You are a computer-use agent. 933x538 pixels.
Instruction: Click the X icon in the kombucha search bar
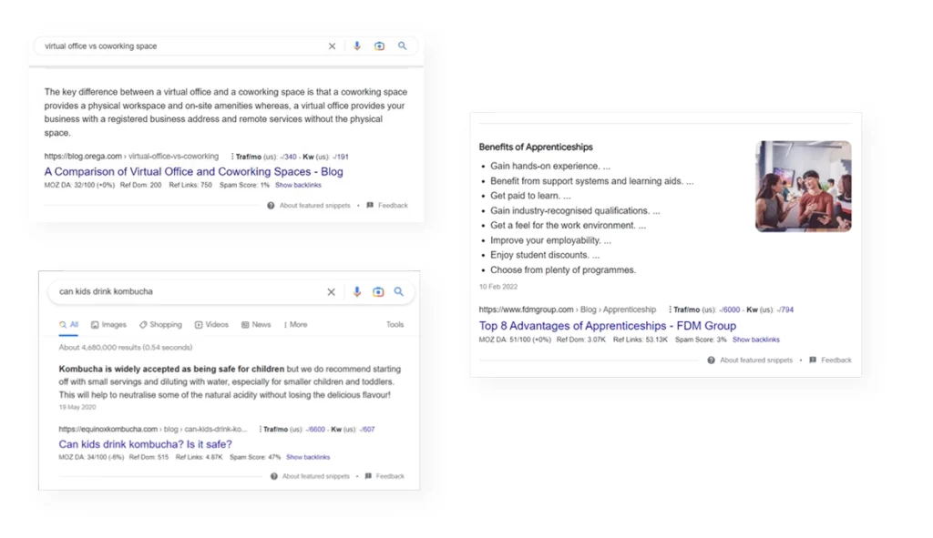(332, 292)
